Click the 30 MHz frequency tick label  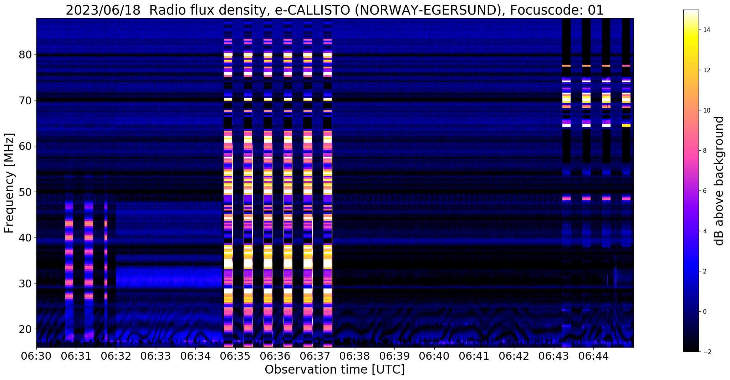click(26, 283)
